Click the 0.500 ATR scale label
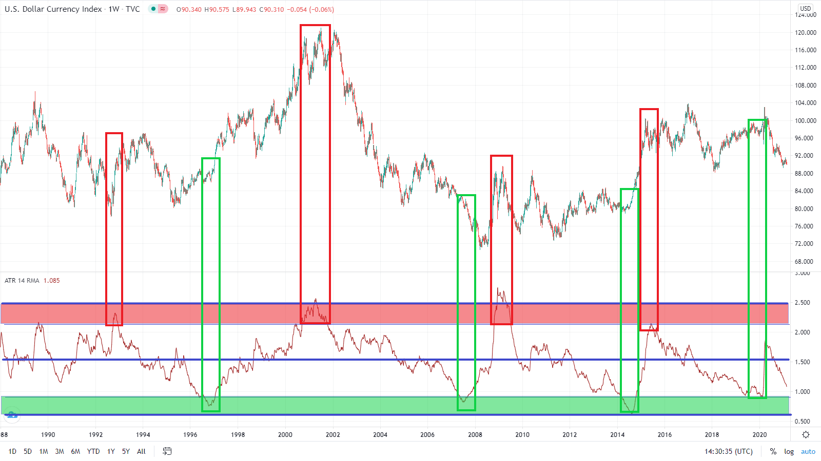 (x=803, y=422)
